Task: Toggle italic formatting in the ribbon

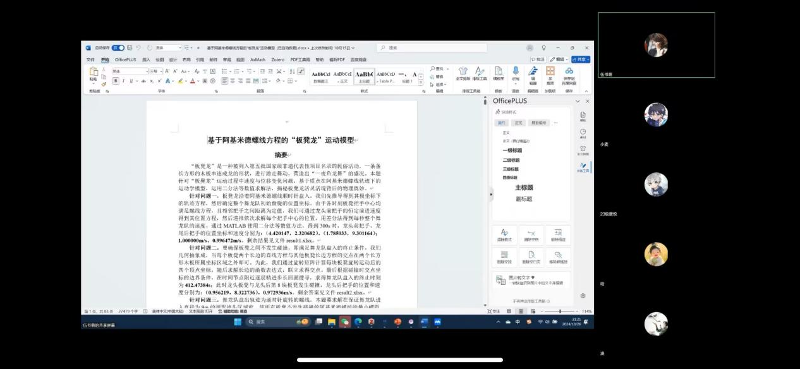Action: coord(123,81)
